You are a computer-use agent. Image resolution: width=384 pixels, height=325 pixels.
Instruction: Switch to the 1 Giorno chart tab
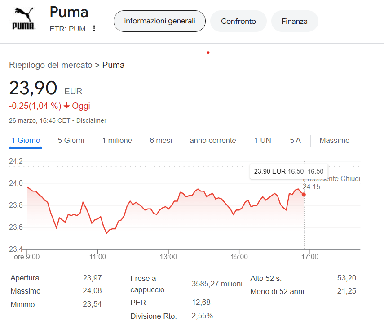point(26,140)
